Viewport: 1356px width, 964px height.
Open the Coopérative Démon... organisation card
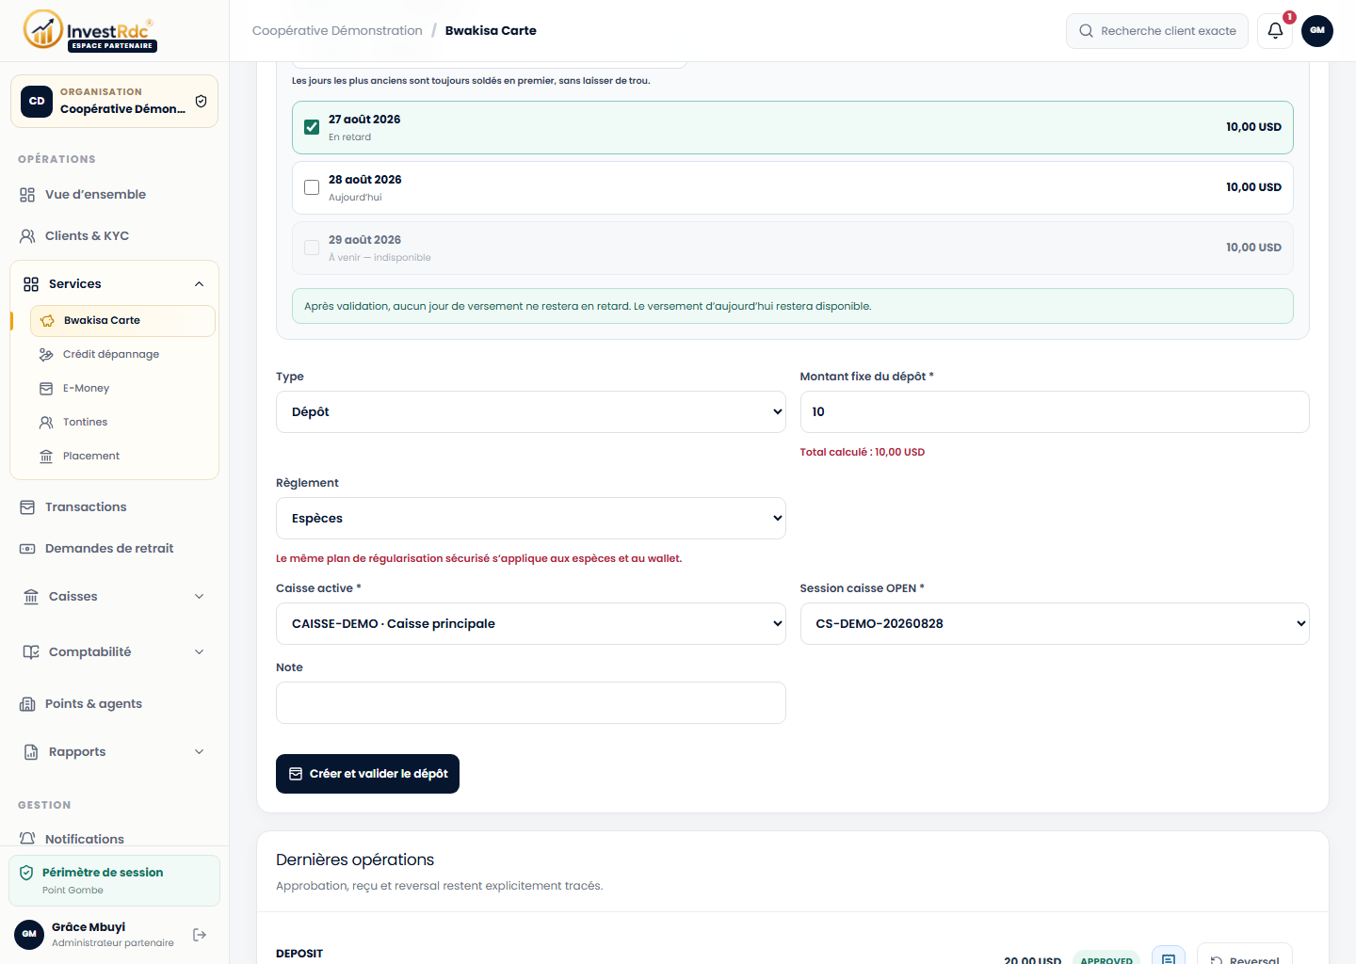coord(114,101)
